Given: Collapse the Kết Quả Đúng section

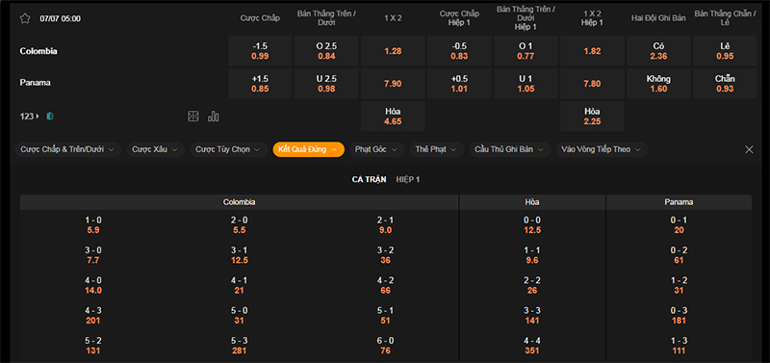Looking at the screenshot, I should [308, 149].
